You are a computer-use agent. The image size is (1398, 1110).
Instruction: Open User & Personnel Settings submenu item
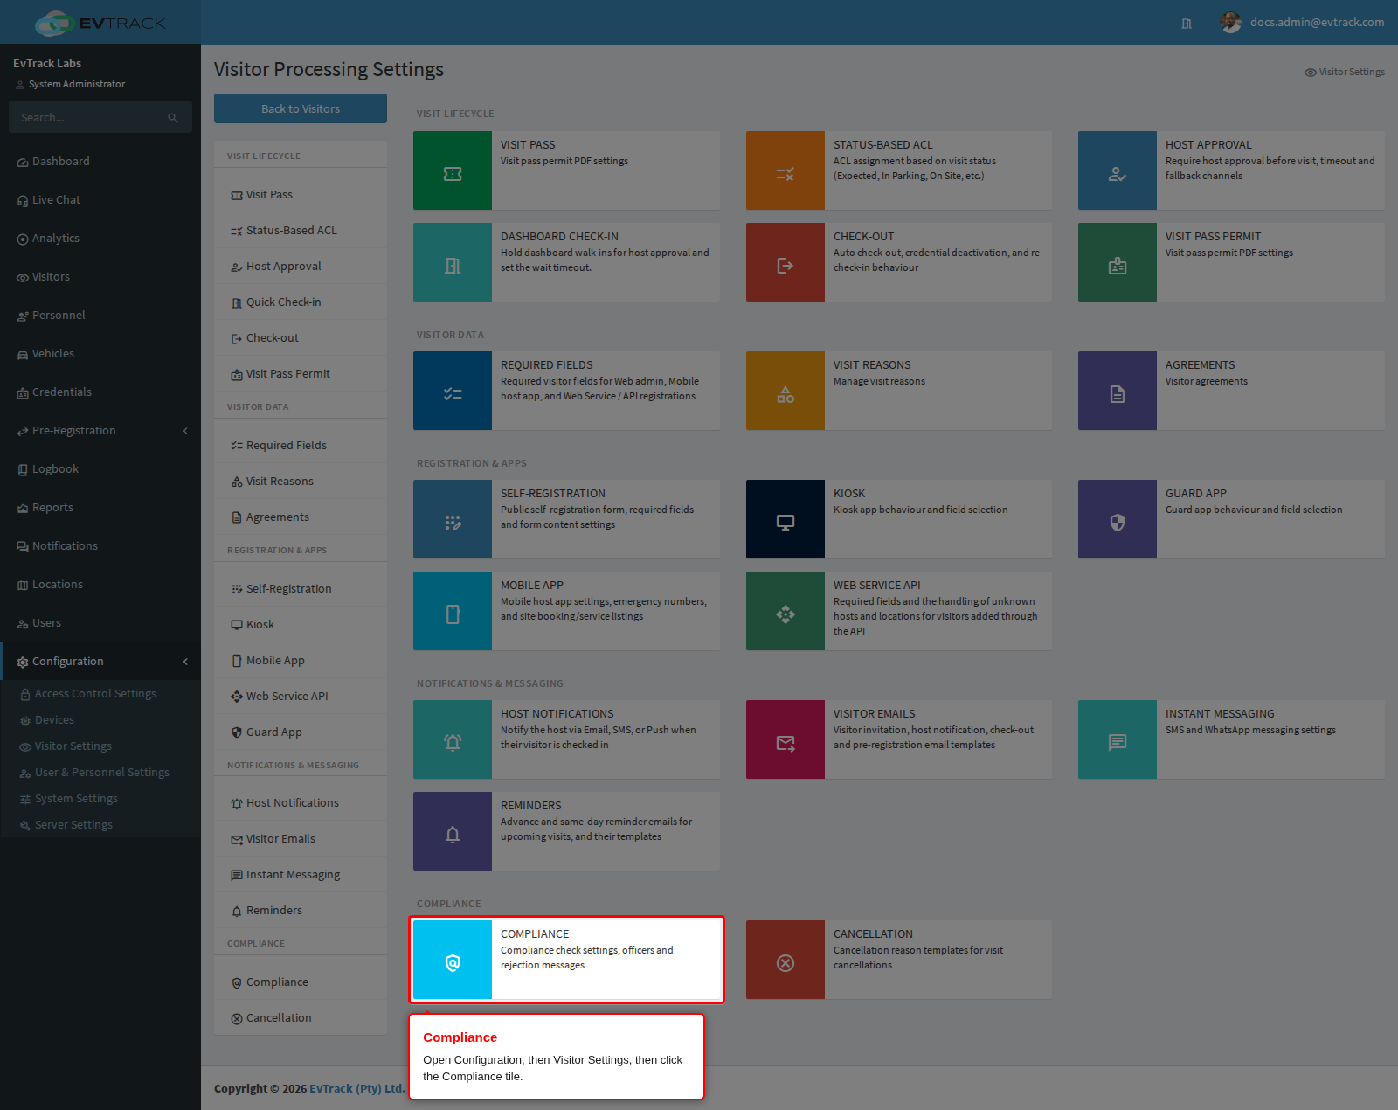tap(100, 773)
